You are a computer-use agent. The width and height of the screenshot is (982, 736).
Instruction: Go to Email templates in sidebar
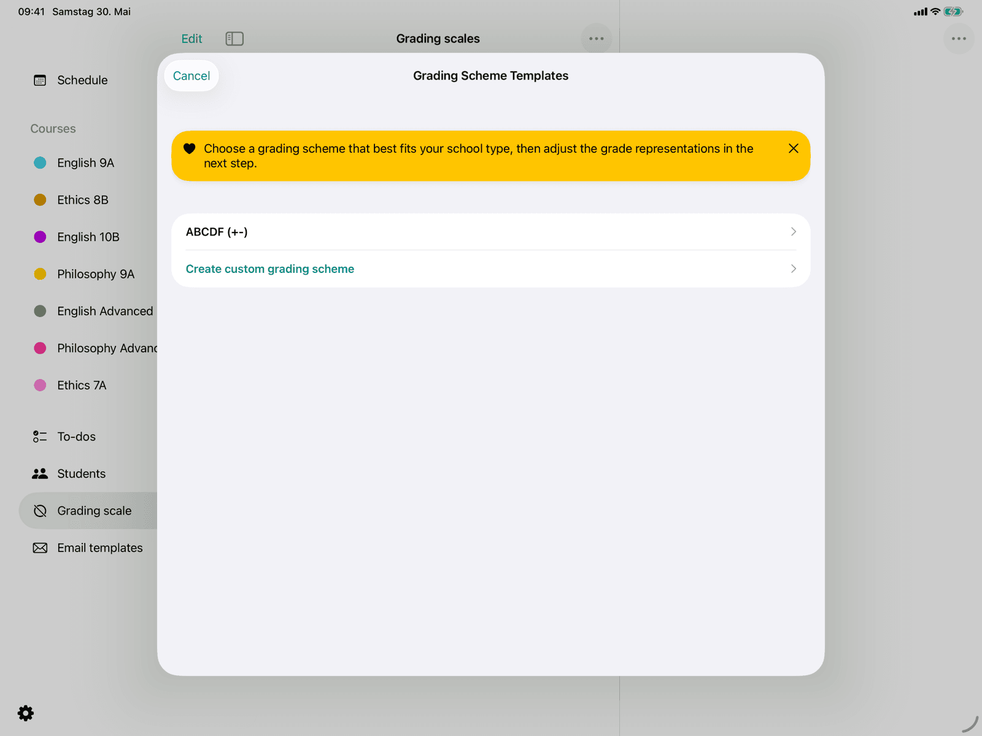100,548
